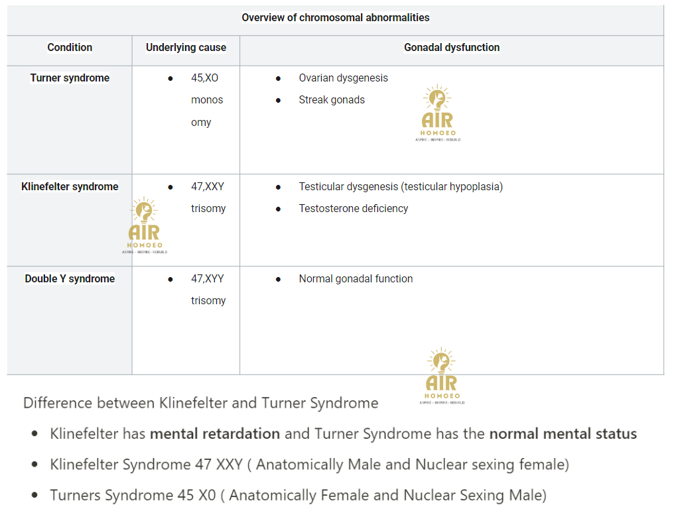The image size is (676, 515).
Task: Select the 'Underlying cause' column header
Action: click(186, 47)
